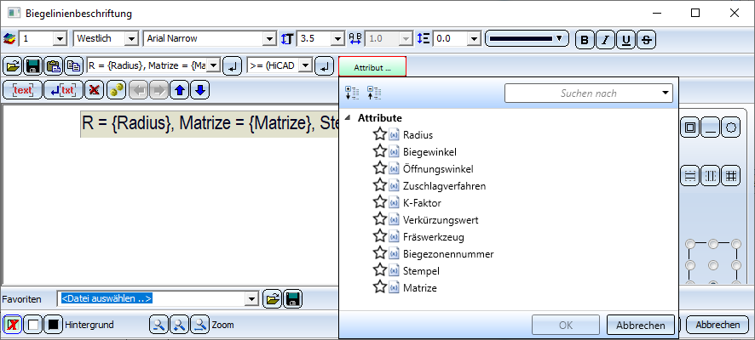The height and width of the screenshot is (340, 755).
Task: Toggle favorite star for K-Faktor attribute
Action: click(380, 202)
